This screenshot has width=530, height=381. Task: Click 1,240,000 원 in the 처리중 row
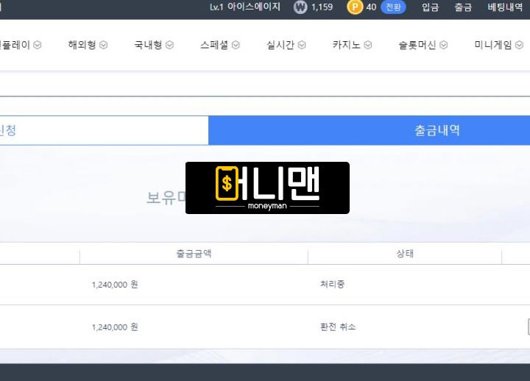(x=115, y=285)
